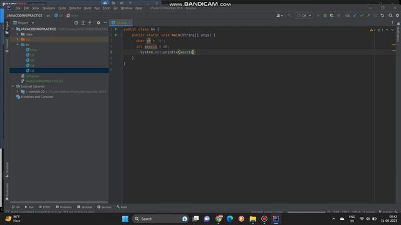Open the user account dropdown icon
Viewport: 401px width, 225px height.
click(x=279, y=16)
